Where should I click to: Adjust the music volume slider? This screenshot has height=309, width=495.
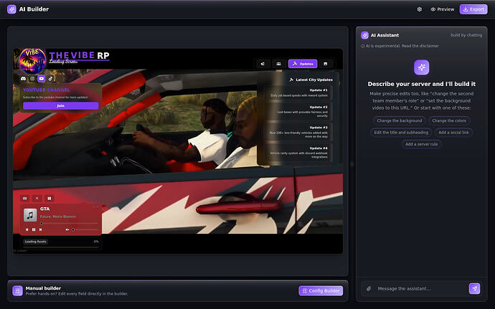coord(85,229)
